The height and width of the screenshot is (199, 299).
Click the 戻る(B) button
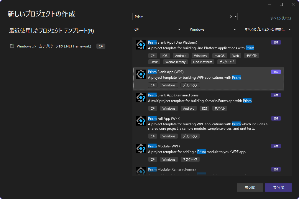[250, 188]
